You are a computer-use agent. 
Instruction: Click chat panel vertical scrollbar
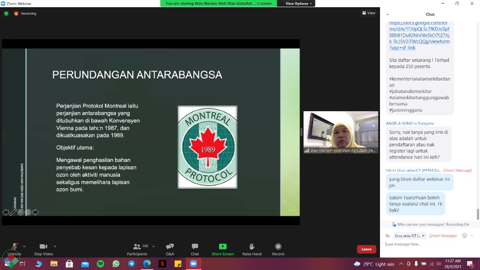pos(477,214)
